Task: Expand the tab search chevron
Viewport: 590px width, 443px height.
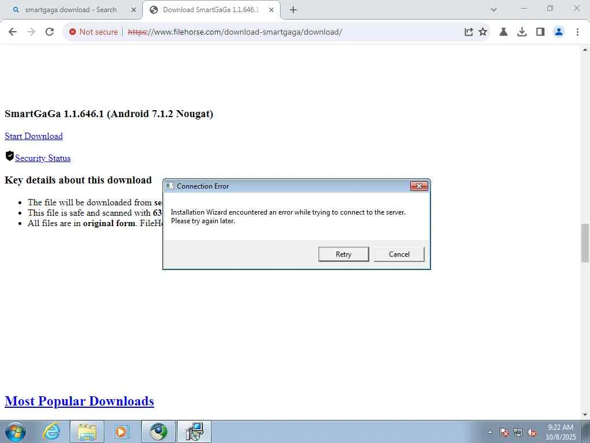Action: coord(494,10)
